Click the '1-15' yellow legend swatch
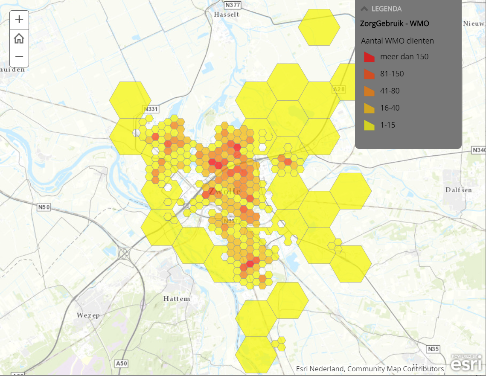 [369, 125]
